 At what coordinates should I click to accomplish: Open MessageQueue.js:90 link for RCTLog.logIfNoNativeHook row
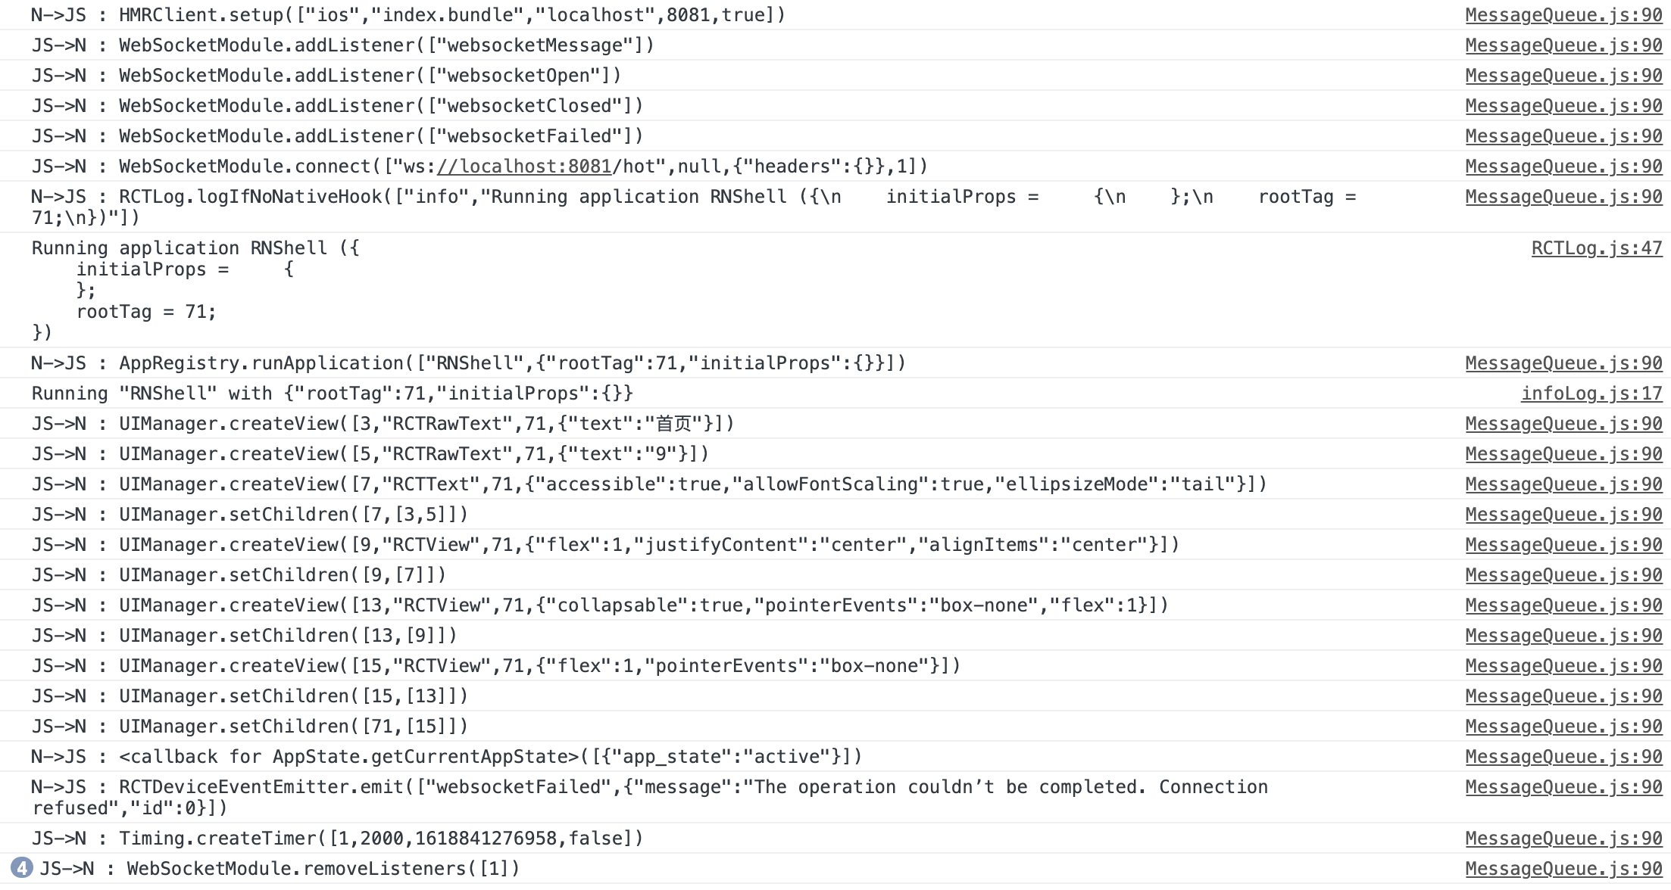tap(1563, 197)
